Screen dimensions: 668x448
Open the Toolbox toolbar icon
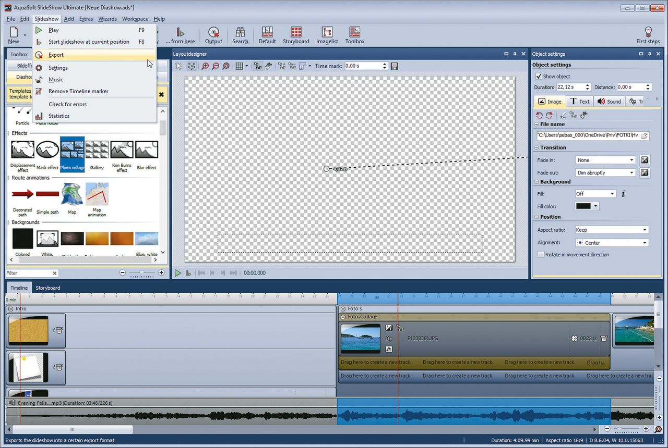coord(354,34)
